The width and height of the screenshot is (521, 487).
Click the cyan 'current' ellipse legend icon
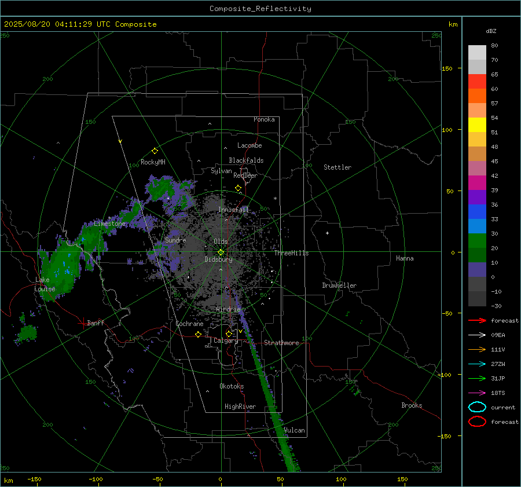(477, 407)
